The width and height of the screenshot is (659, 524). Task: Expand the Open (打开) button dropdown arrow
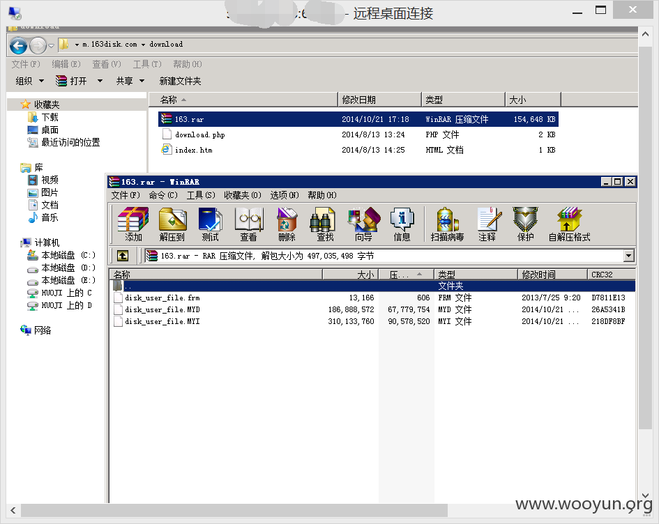click(100, 81)
